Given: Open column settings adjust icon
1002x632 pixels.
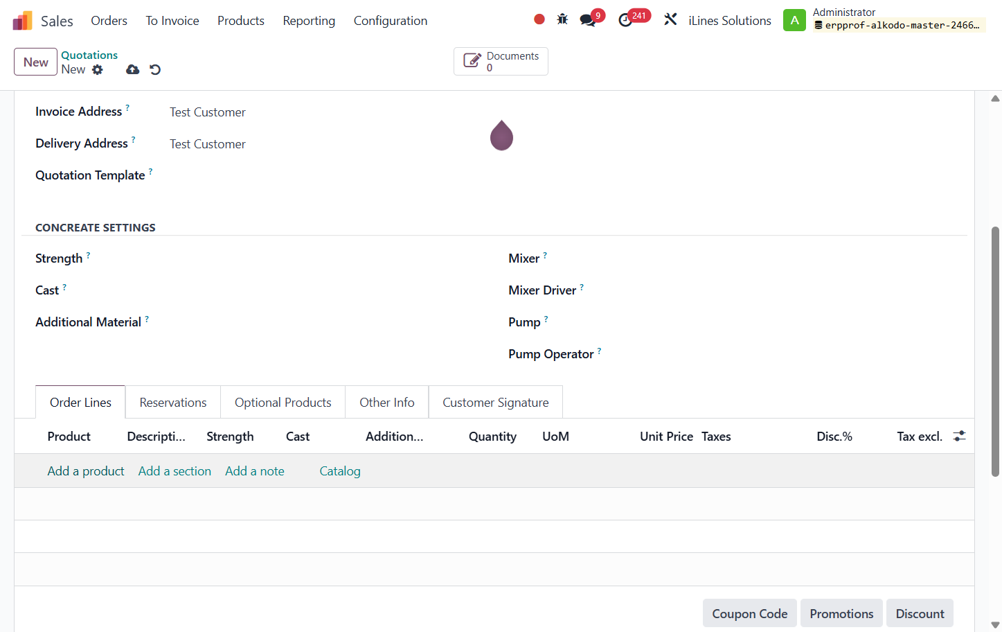Looking at the screenshot, I should point(959,436).
